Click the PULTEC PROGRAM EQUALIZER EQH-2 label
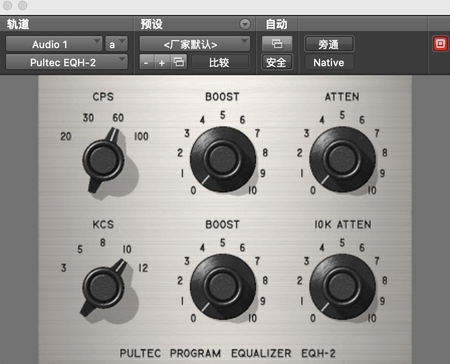This screenshot has width=450, height=364. coord(228,353)
